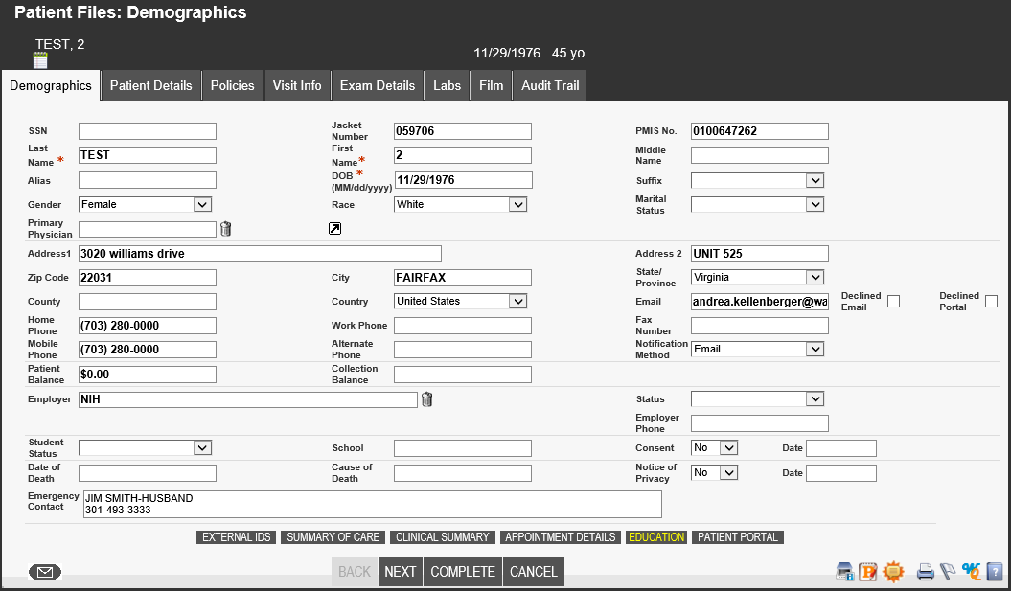
Task: View the Audit Trail tab
Action: point(550,85)
